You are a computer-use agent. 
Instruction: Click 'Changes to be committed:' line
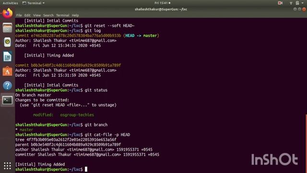tap(42, 100)
